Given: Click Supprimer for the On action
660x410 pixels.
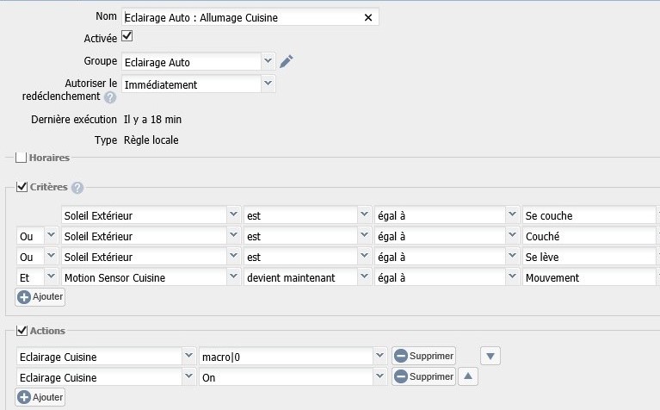Looking at the screenshot, I should [x=424, y=376].
